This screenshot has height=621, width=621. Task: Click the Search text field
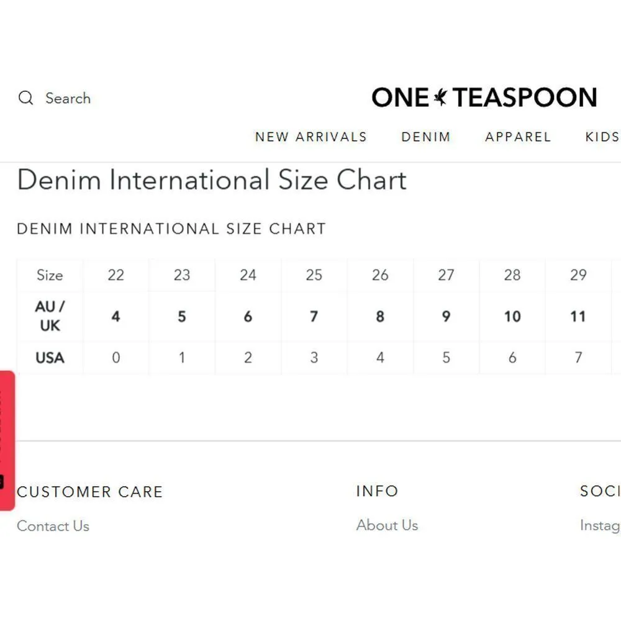coord(68,98)
